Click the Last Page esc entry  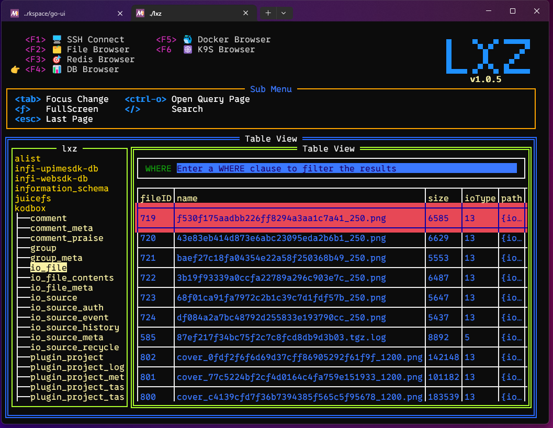click(x=54, y=119)
